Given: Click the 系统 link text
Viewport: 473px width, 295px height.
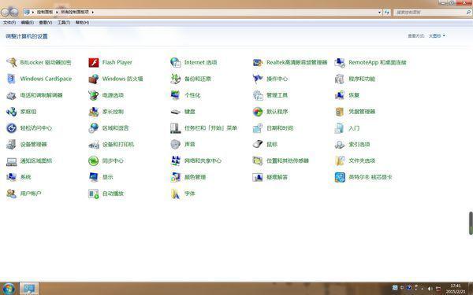Looking at the screenshot, I should tap(26, 177).
